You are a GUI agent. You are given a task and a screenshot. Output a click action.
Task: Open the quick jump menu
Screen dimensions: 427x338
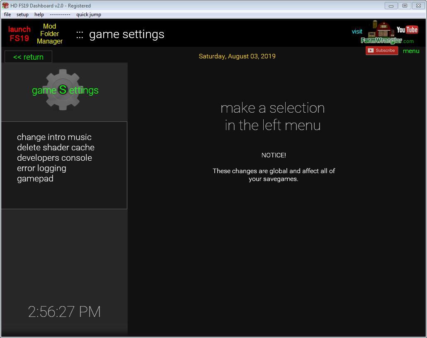tap(88, 14)
